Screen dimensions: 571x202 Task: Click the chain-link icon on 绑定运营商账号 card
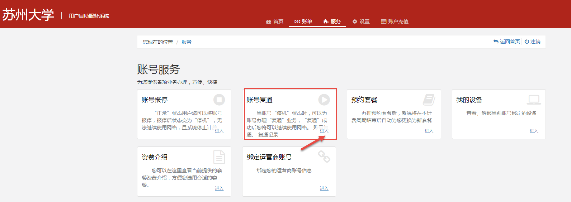tap(324, 157)
